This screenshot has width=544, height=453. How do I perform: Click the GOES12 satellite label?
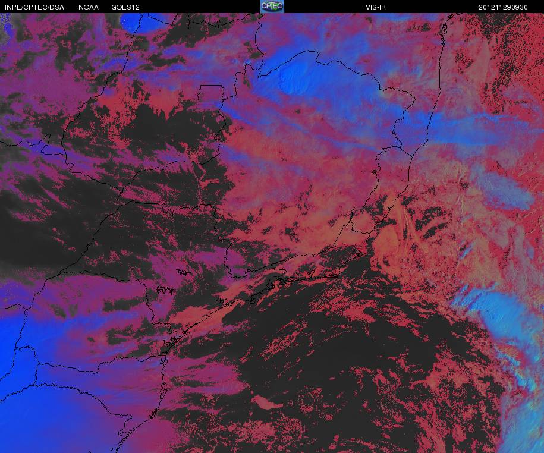[x=125, y=7]
